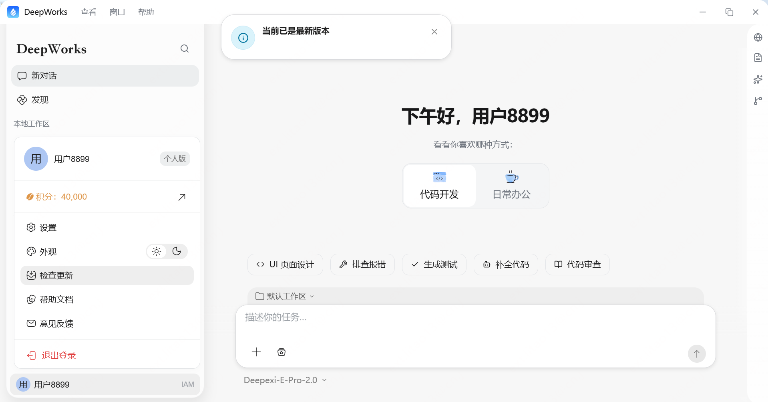Open the 发现 discover page
768x402 pixels.
(x=105, y=100)
